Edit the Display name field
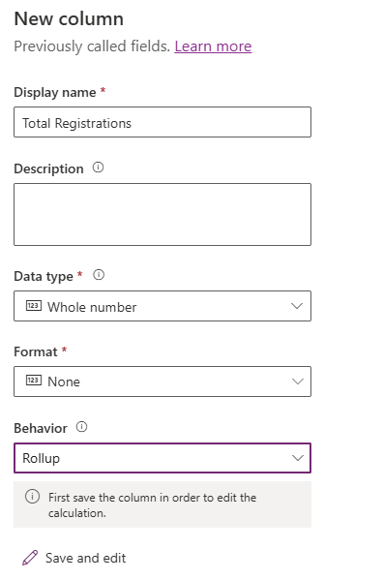This screenshot has height=580, width=383. [x=162, y=122]
